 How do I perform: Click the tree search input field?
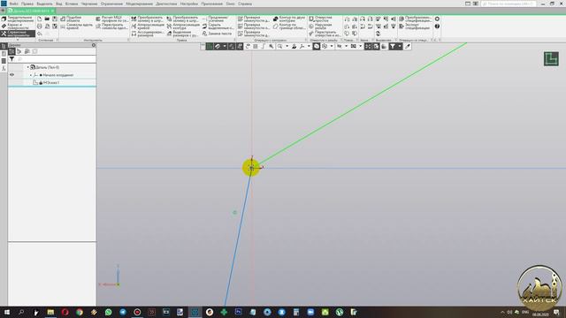56,59
